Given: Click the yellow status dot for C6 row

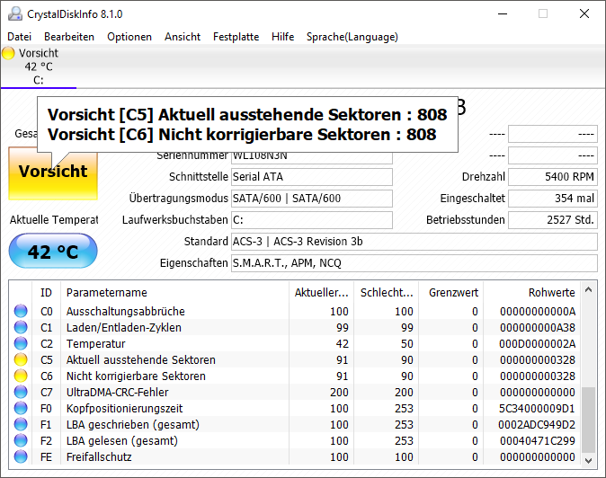Looking at the screenshot, I should coord(21,376).
